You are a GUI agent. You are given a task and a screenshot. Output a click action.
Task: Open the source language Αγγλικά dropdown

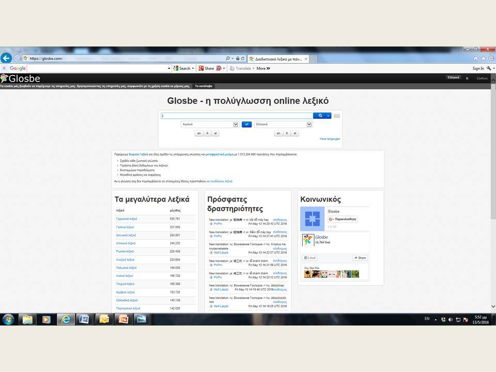tap(210, 125)
